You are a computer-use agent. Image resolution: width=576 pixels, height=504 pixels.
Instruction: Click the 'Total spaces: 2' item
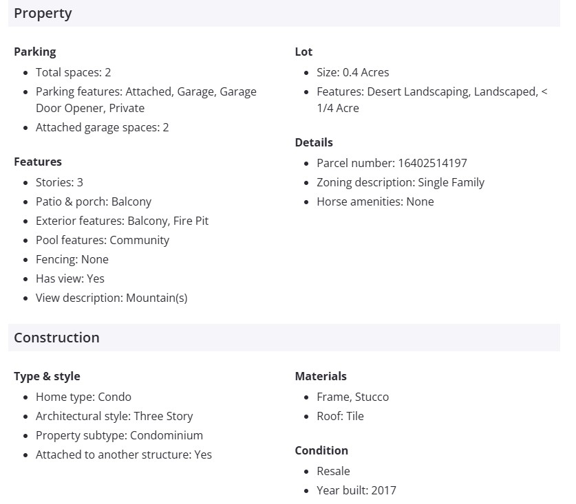[x=73, y=72]
